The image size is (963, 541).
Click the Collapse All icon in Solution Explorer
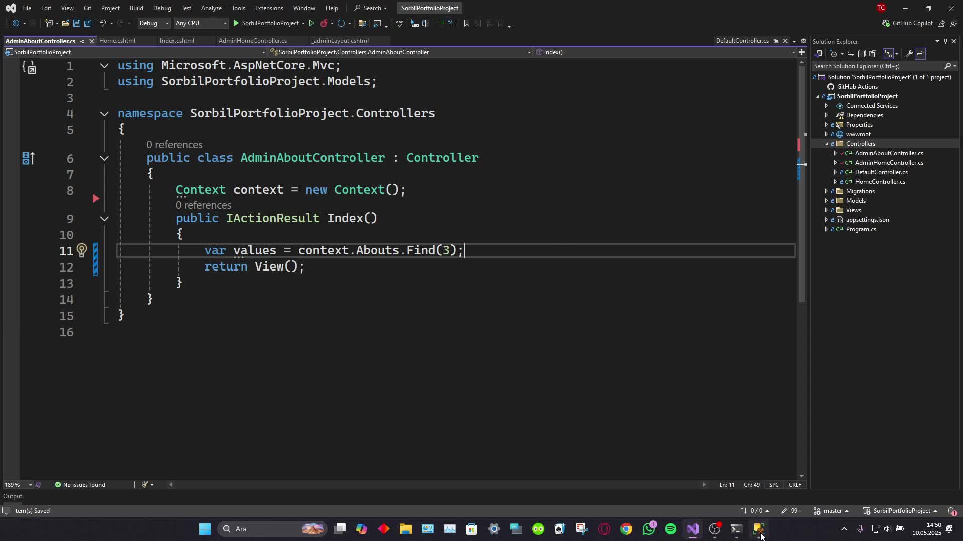(862, 54)
